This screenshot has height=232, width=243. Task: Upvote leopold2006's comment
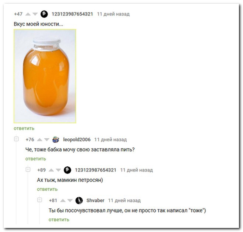(40, 140)
